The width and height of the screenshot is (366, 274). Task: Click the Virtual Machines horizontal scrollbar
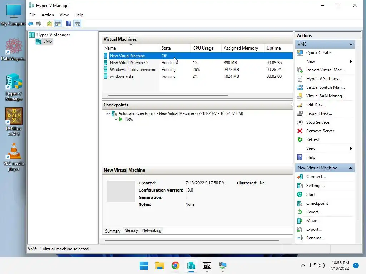click(x=168, y=95)
